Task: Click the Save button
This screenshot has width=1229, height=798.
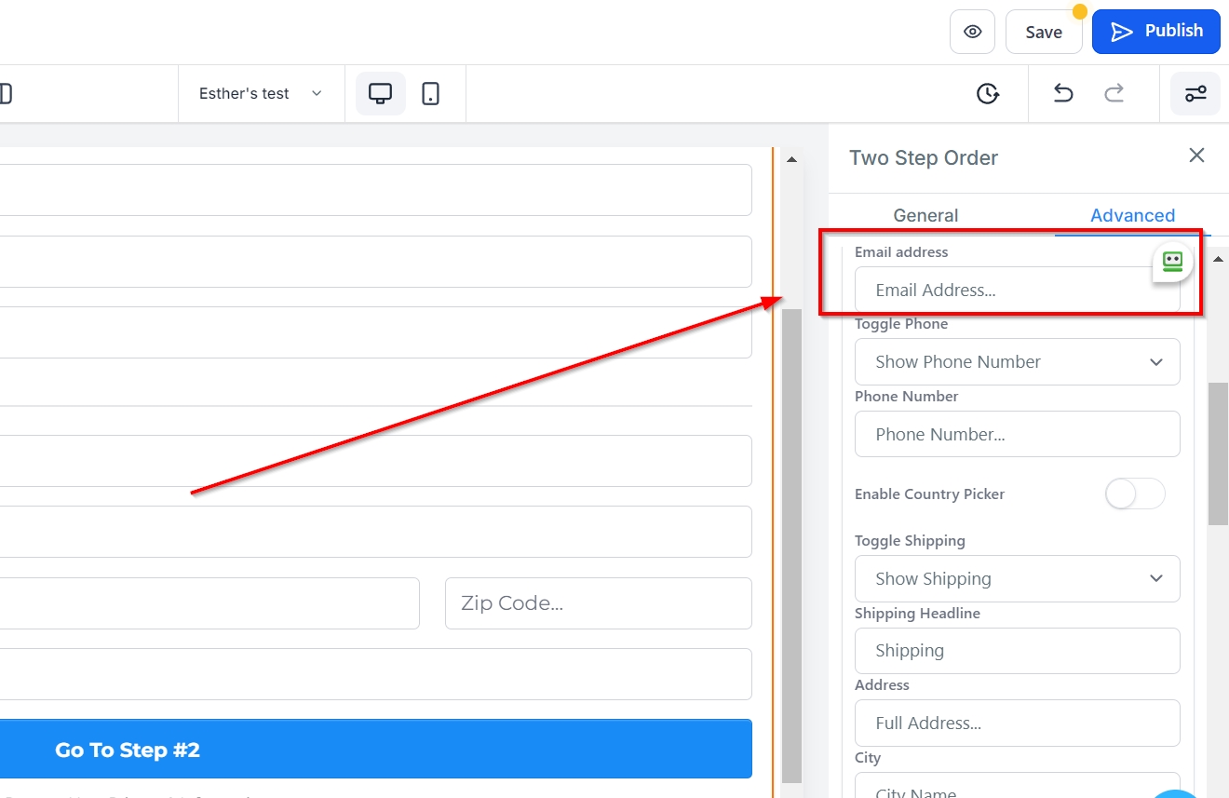Action: pyautogui.click(x=1043, y=32)
